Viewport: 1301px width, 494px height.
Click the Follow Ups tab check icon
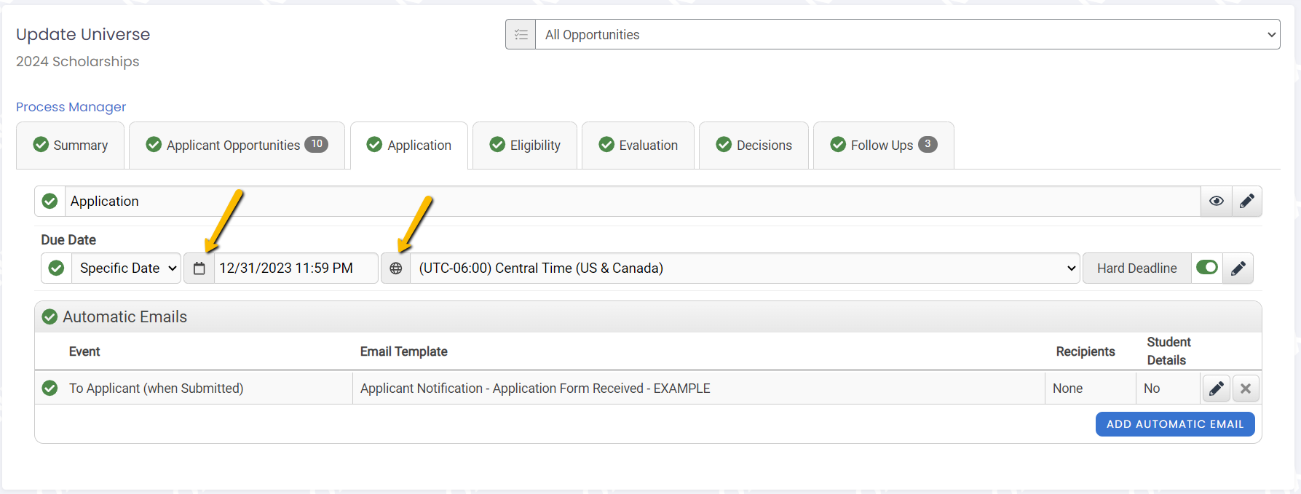click(838, 144)
